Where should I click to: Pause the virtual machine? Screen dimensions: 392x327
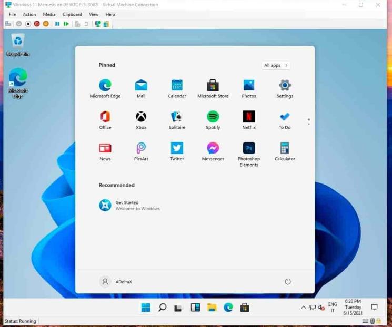57,24
